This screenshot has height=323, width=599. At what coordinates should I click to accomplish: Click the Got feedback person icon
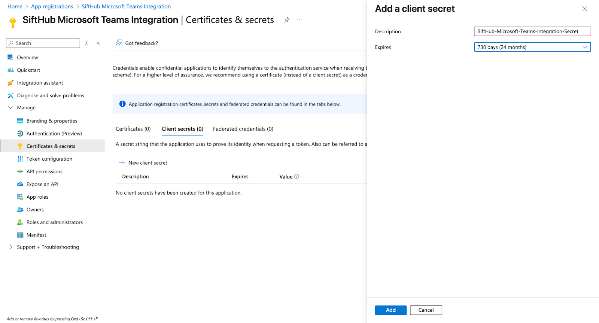[x=119, y=43]
